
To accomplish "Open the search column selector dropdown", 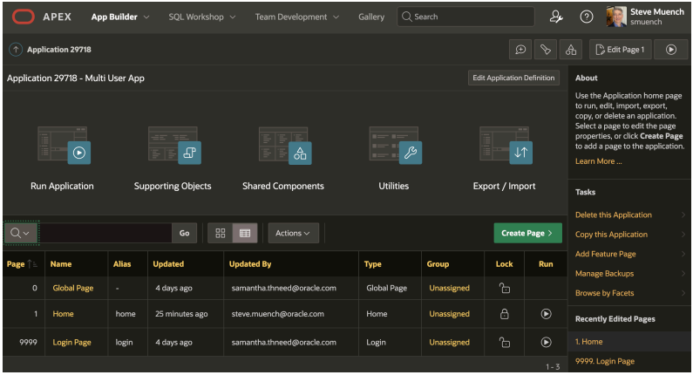I will coord(21,233).
